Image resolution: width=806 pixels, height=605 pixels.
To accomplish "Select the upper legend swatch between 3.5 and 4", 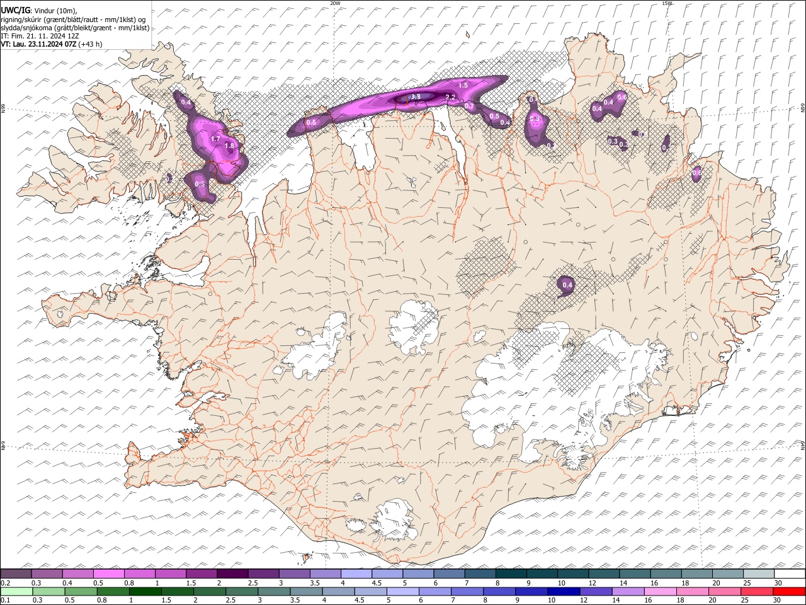I will point(326,573).
